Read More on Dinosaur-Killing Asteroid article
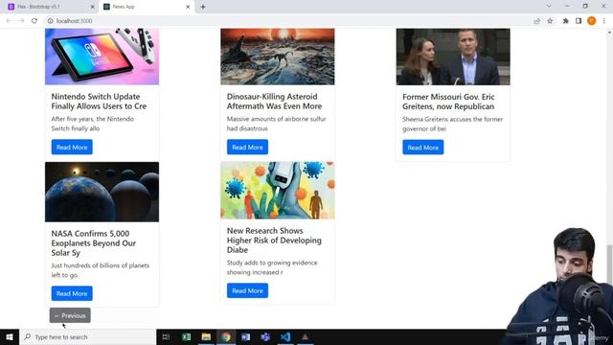The image size is (613, 345). [x=247, y=147]
